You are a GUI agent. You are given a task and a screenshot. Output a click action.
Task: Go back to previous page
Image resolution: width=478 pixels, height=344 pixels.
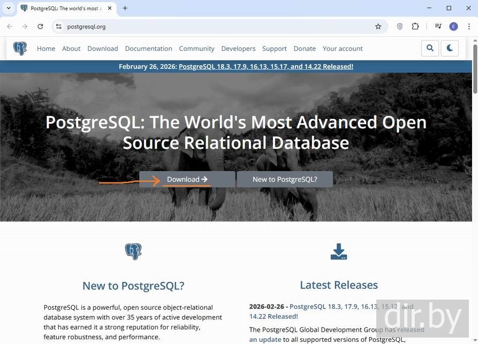(x=10, y=27)
